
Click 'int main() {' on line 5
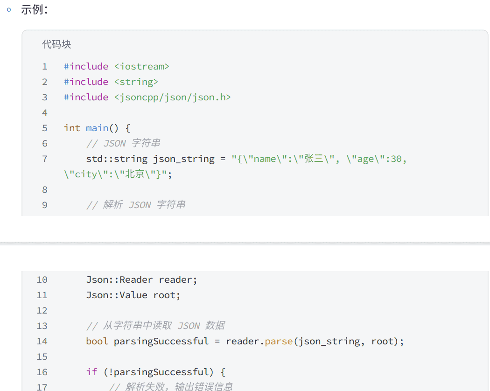point(97,128)
